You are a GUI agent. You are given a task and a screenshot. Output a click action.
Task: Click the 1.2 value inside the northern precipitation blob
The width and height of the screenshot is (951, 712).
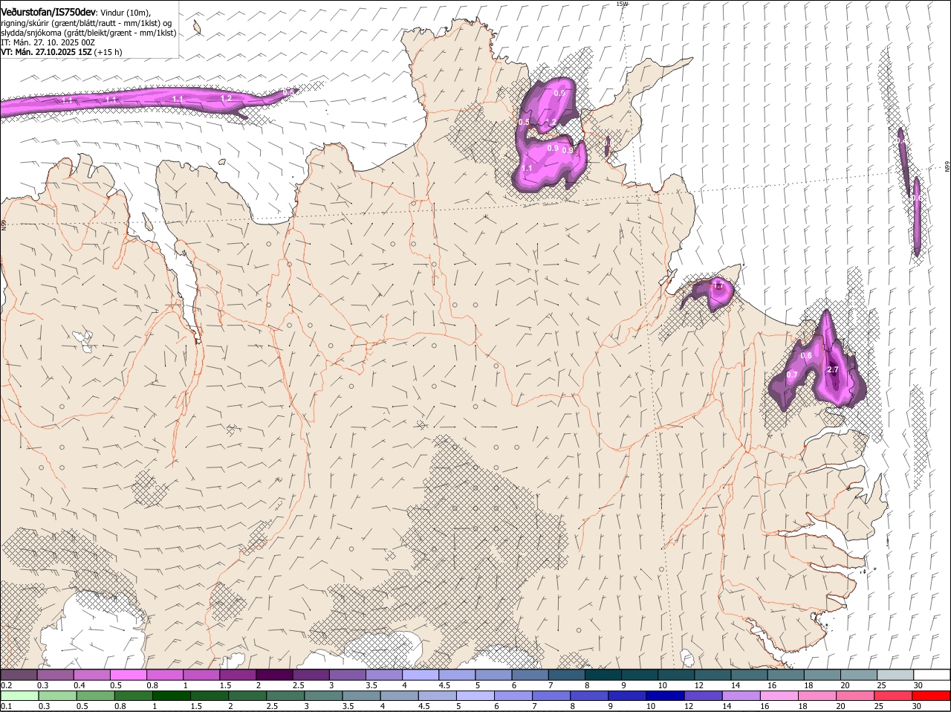point(551,123)
